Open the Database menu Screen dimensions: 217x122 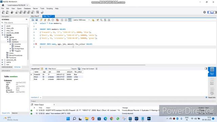coord(27,8)
